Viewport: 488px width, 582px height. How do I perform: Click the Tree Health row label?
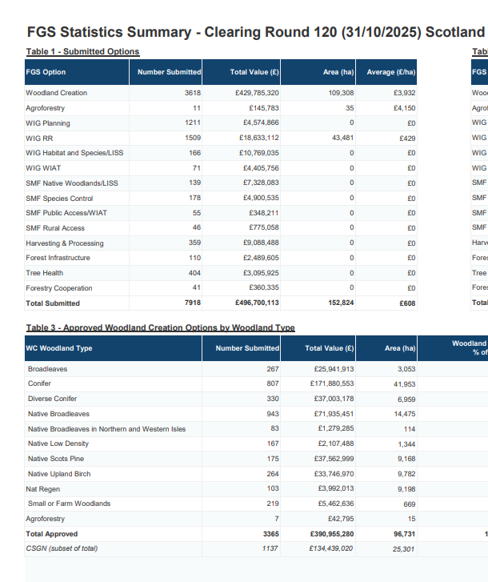coord(44,273)
